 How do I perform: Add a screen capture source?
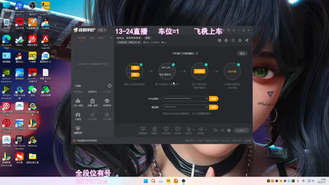click(143, 130)
